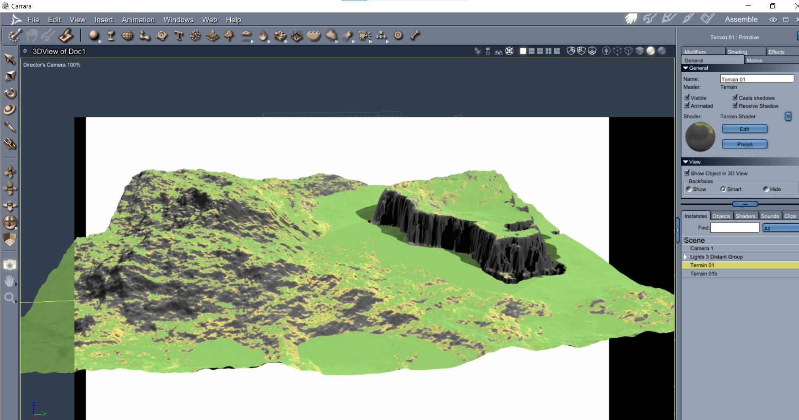Select Camera 1 in the scene list

pos(740,248)
